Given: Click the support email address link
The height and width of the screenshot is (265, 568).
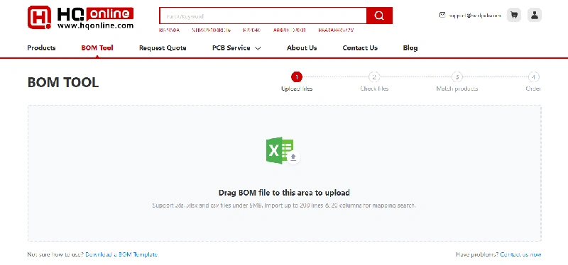Looking at the screenshot, I should click(x=474, y=16).
